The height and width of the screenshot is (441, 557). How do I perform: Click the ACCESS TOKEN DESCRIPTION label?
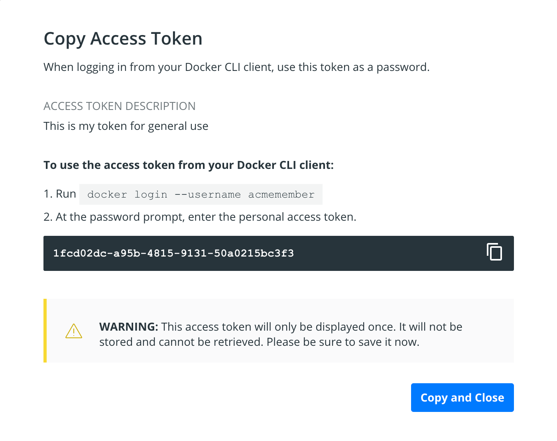click(119, 106)
